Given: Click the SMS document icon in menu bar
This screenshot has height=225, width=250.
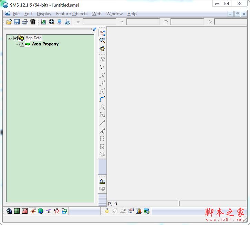Looking at the screenshot, I should pyautogui.click(x=8, y=14).
